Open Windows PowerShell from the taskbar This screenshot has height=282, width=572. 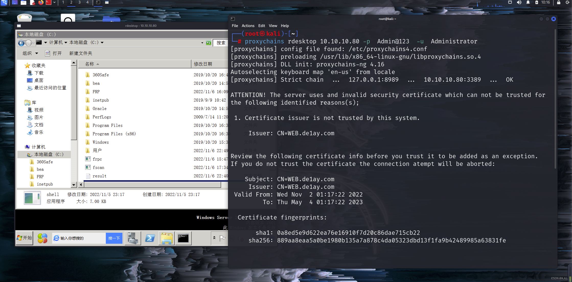click(150, 238)
